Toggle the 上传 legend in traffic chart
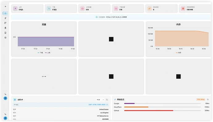This screenshot has height=122, width=213. coord(48,53)
